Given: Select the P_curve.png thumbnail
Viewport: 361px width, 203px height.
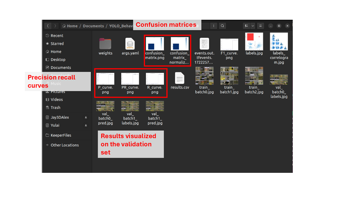Looking at the screenshot, I should click(105, 79).
